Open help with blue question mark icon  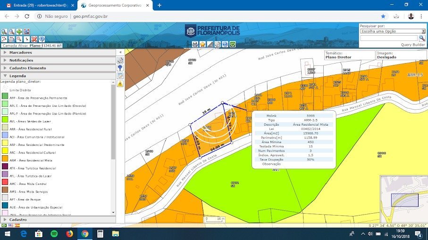point(225,44)
